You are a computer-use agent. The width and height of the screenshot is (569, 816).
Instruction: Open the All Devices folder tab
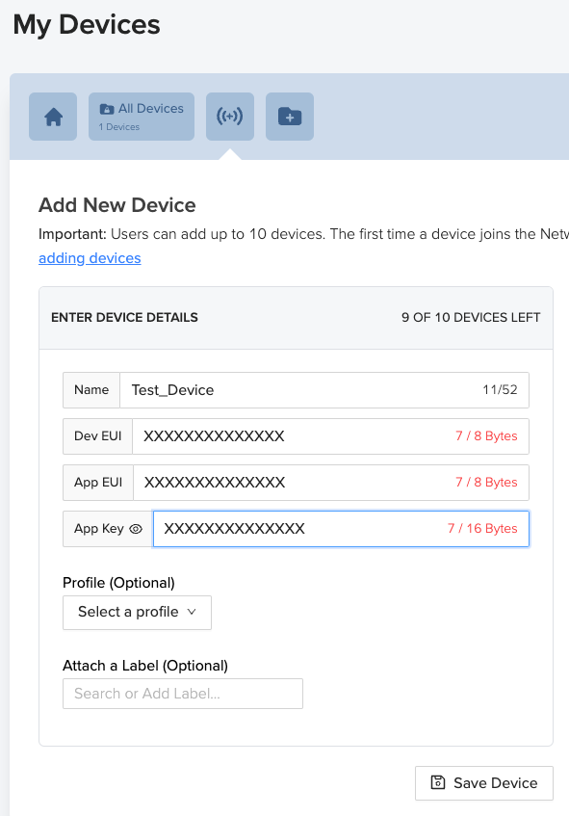(x=142, y=117)
